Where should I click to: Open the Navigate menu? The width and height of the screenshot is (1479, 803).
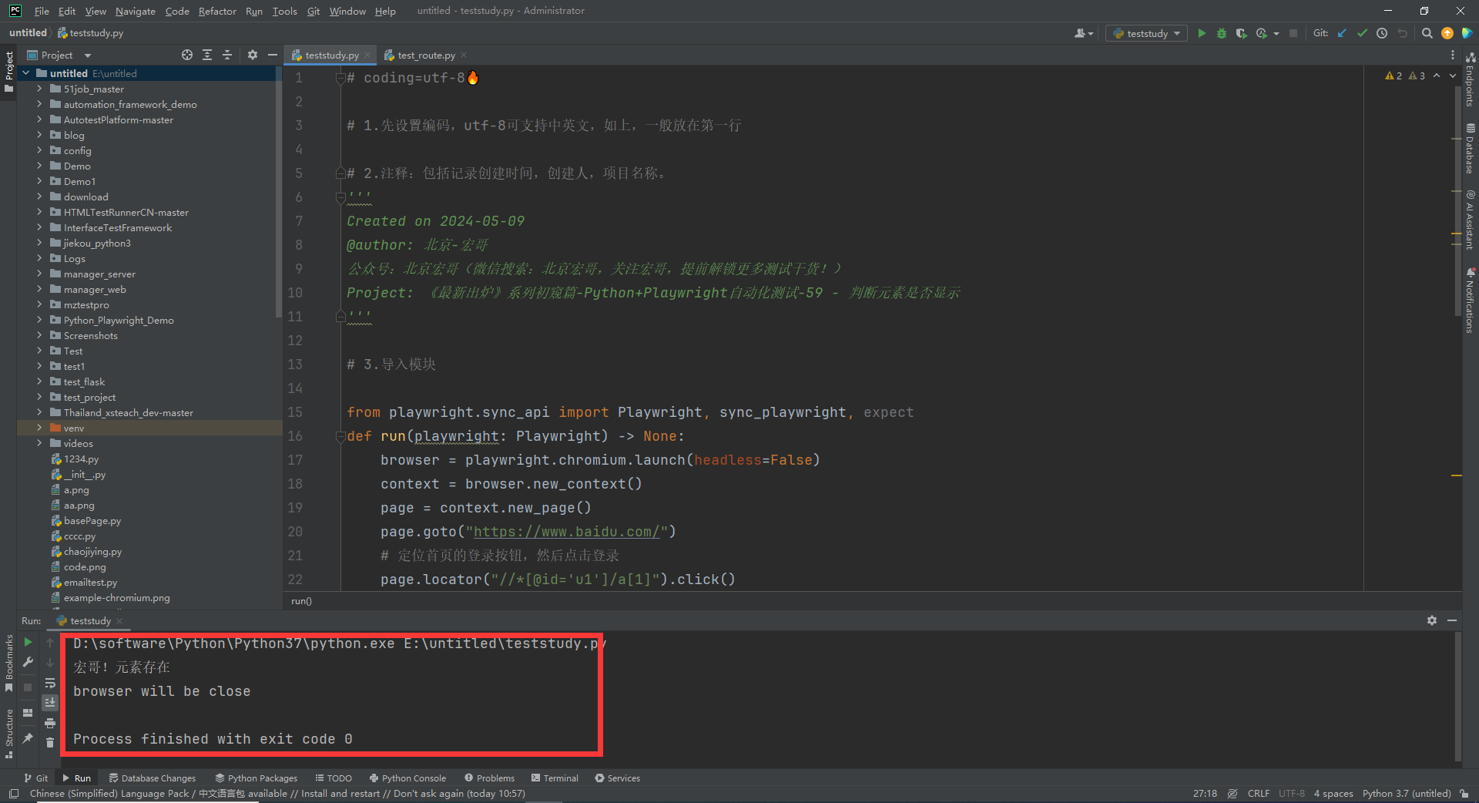click(136, 11)
